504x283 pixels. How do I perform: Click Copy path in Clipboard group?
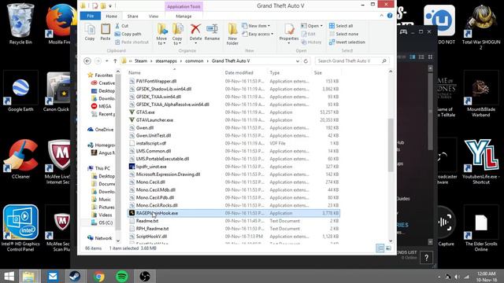(x=128, y=34)
